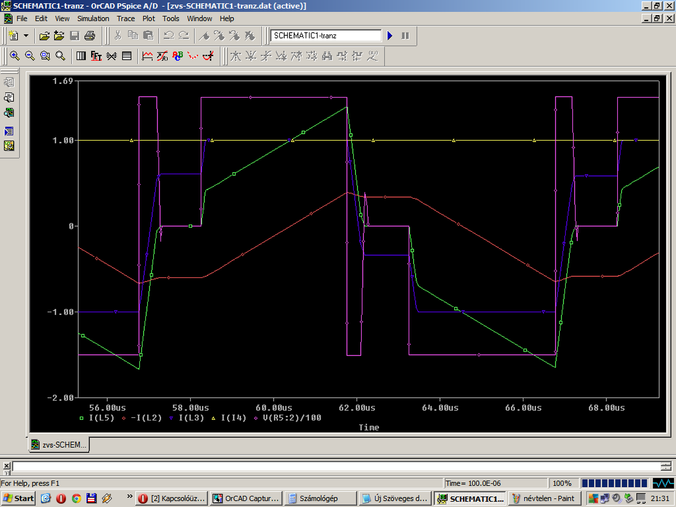Viewport: 676px width, 507px height.
Task: Open the Edit menu
Action: click(x=41, y=18)
